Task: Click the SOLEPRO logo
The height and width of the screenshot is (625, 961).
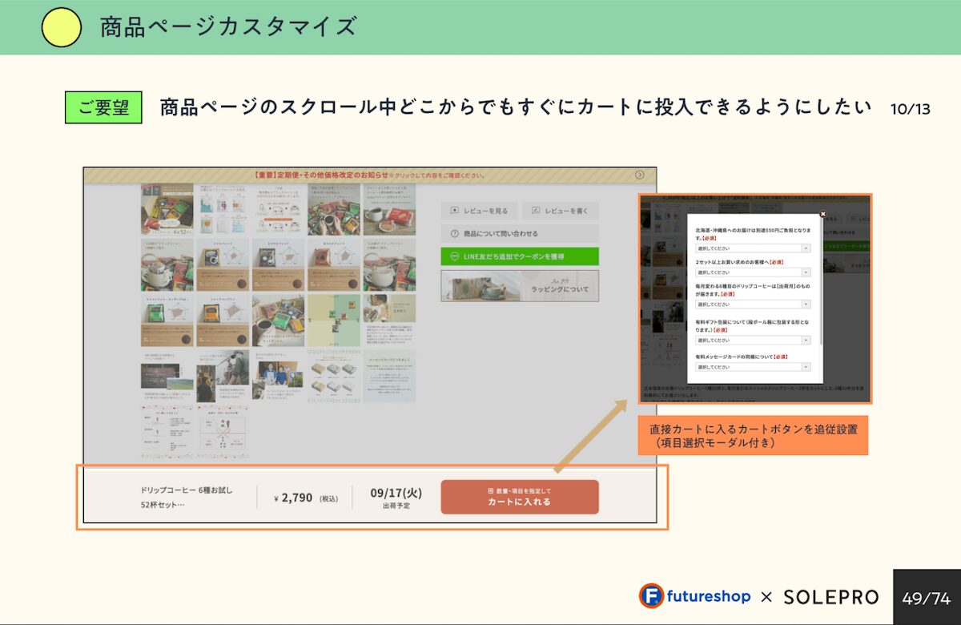Action: [830, 597]
